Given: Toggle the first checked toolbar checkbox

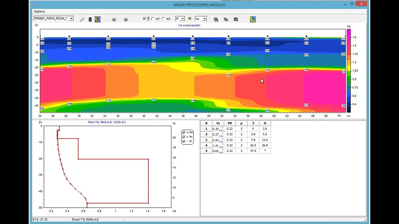Looking at the screenshot, I should click(x=144, y=19).
